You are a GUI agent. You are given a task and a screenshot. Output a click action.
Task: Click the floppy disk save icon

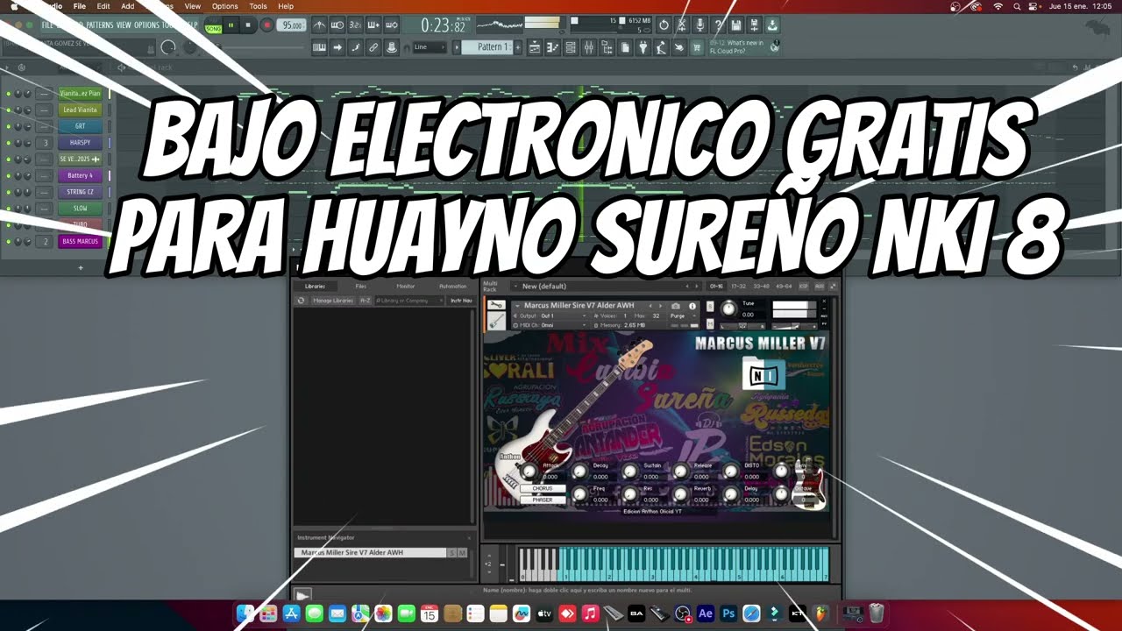point(736,25)
